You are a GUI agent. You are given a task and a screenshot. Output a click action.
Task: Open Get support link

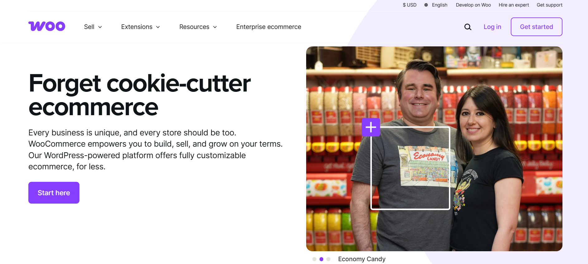(549, 5)
